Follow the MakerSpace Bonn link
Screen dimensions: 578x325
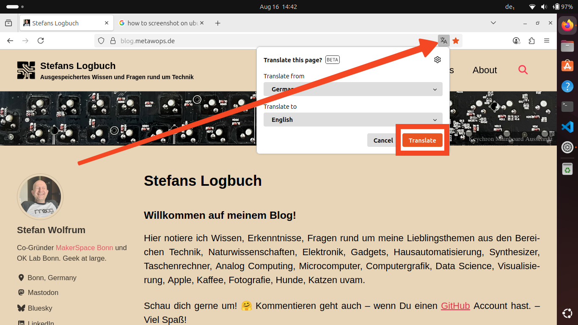coord(85,248)
